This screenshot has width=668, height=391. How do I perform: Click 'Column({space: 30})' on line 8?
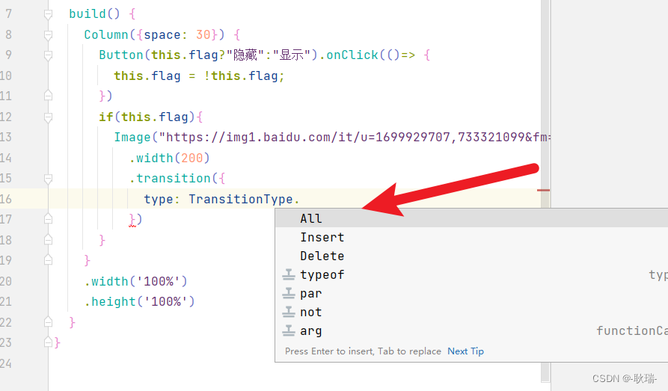(154, 34)
